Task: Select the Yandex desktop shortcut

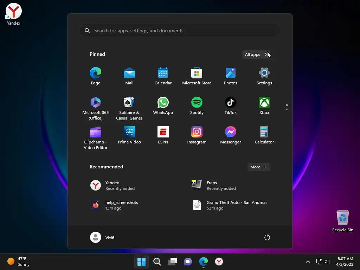Action: (x=14, y=14)
